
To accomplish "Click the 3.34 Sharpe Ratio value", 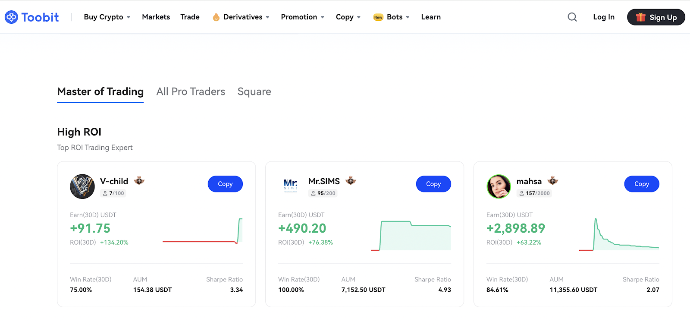I will pos(236,290).
